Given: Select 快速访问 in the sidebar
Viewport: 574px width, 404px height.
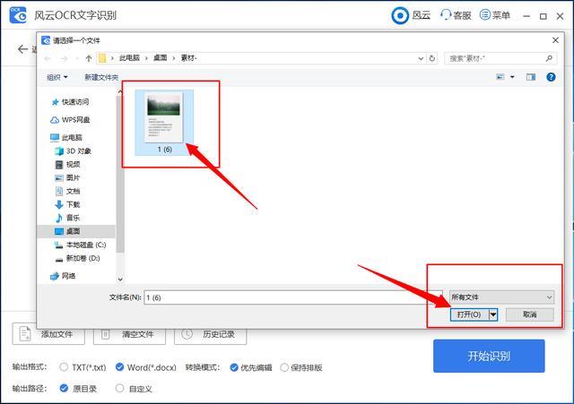Looking at the screenshot, I should 71,101.
